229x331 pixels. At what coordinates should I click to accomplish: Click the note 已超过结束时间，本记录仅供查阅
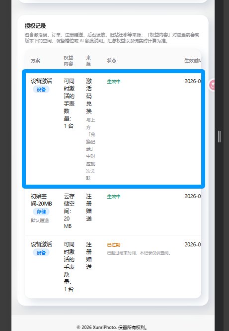pos(139,253)
